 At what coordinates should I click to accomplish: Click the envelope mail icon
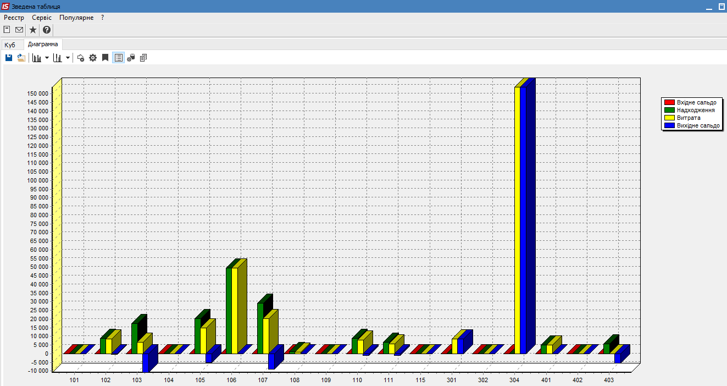click(x=19, y=30)
